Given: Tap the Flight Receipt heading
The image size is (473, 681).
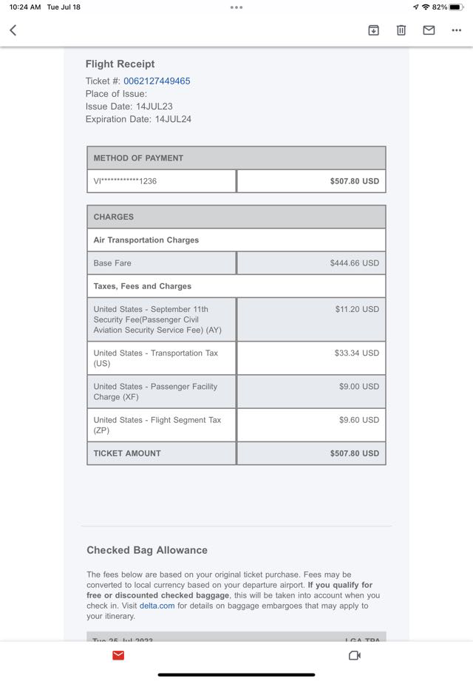Looking at the screenshot, I should (120, 64).
